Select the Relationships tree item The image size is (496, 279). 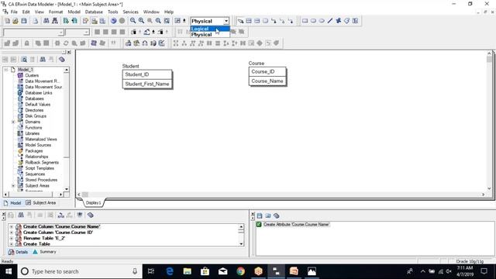coord(36,157)
